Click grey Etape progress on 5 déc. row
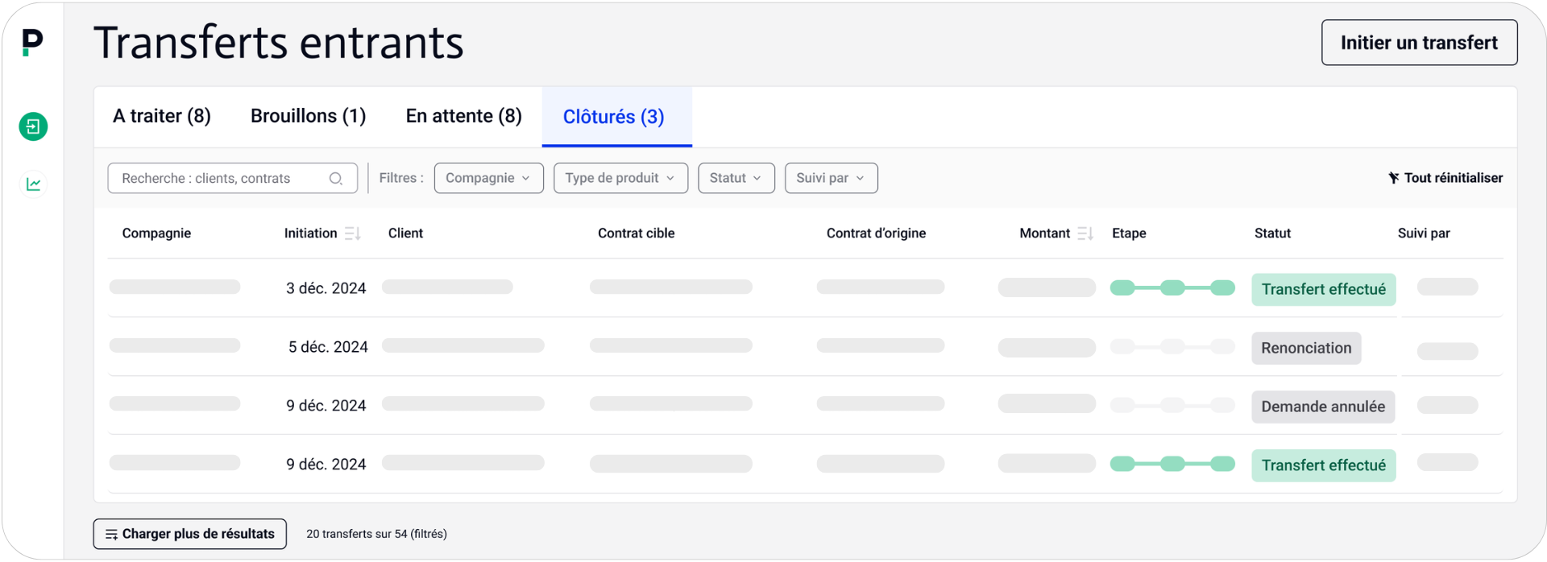The width and height of the screenshot is (1547, 562). 1172,347
